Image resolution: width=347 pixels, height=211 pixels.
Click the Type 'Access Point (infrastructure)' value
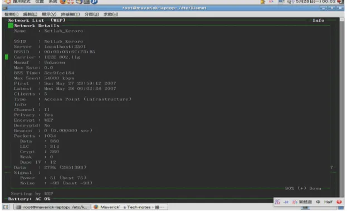(88, 99)
